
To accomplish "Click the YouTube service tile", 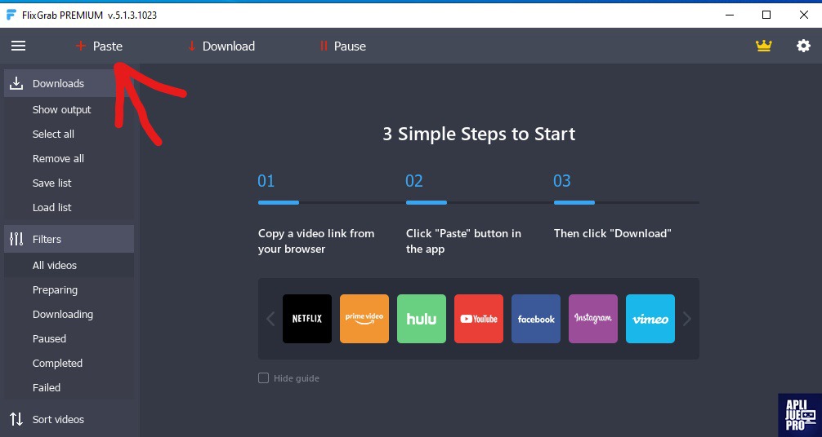I will click(x=479, y=319).
